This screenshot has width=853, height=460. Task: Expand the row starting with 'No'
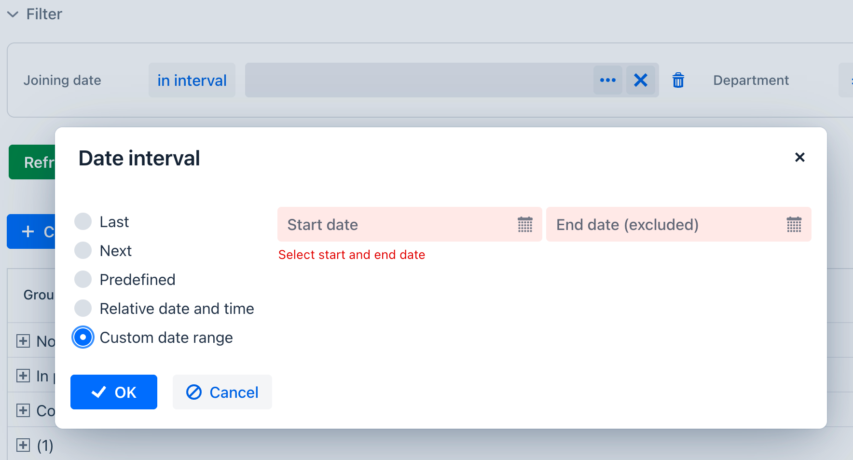tap(23, 341)
